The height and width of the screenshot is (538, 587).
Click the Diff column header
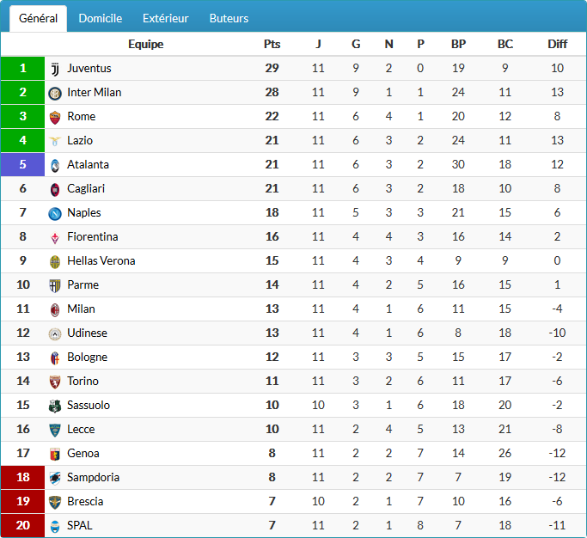tap(557, 45)
